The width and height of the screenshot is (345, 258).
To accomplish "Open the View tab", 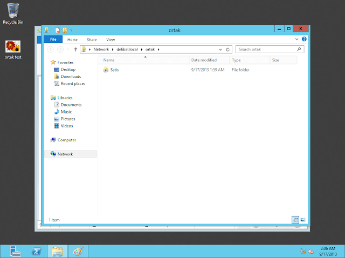I will click(111, 39).
